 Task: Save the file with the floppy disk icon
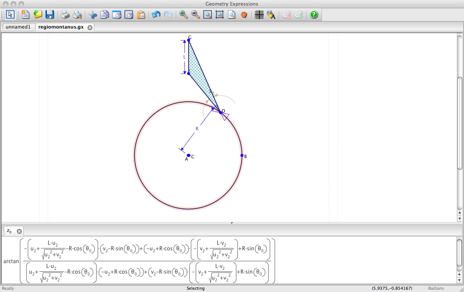[x=50, y=15]
